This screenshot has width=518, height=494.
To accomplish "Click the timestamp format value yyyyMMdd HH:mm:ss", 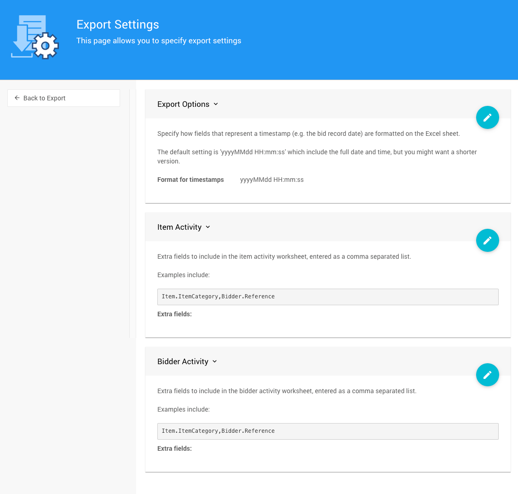I will [x=272, y=180].
